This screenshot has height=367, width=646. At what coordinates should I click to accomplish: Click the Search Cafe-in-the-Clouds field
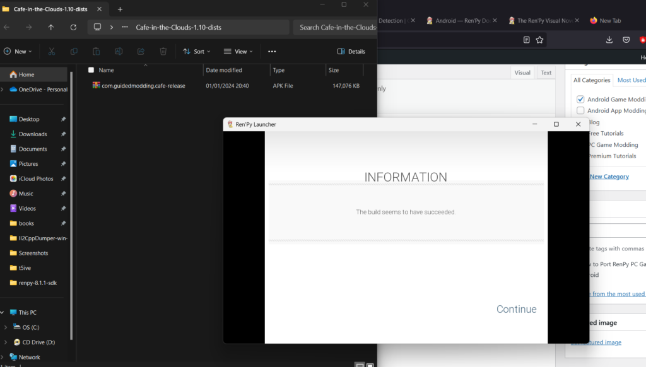click(336, 27)
